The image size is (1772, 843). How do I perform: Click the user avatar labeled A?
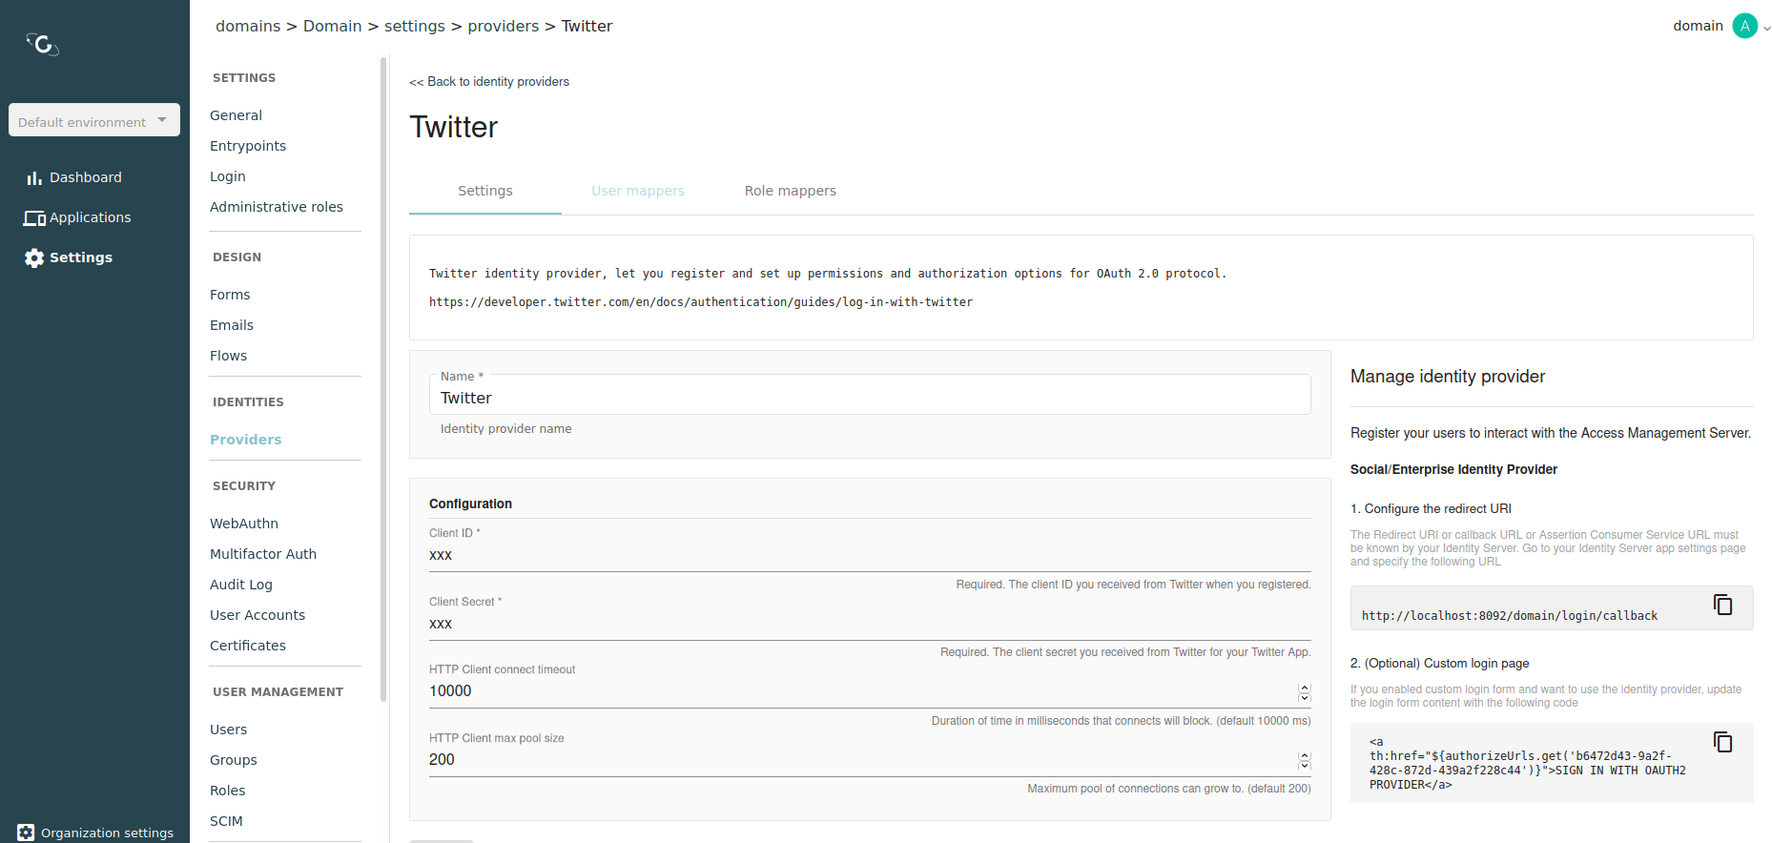point(1744,26)
